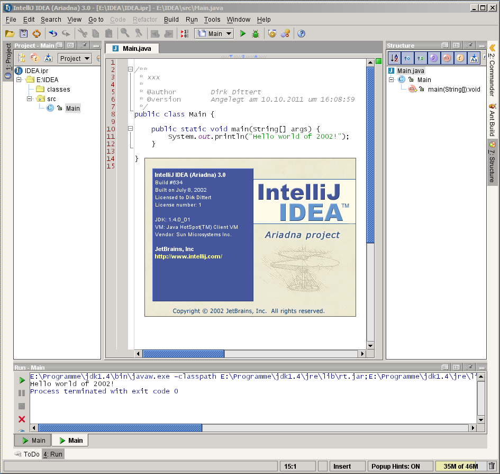Toggle group by object methods in Structure
Viewport: 500px width, 474px height.
coord(407,58)
